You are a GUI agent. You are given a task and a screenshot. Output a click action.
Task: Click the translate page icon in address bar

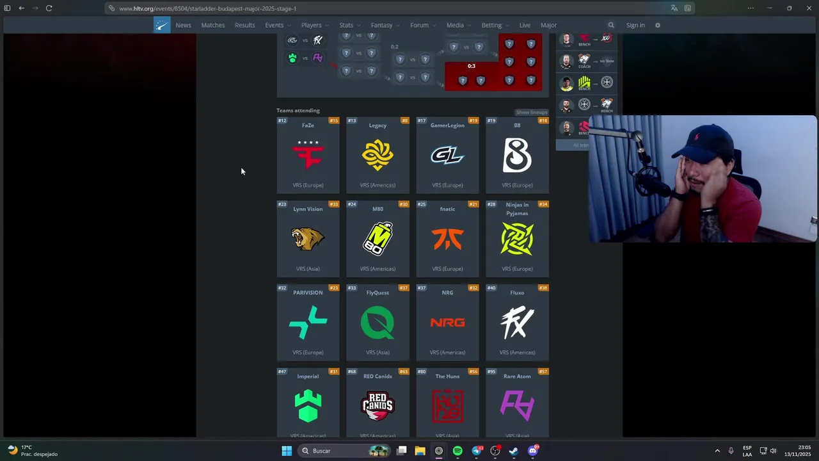(674, 8)
